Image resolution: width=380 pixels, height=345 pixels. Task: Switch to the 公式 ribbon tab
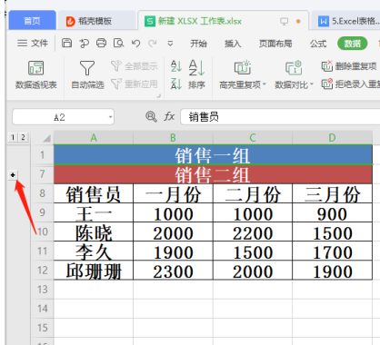[318, 44]
